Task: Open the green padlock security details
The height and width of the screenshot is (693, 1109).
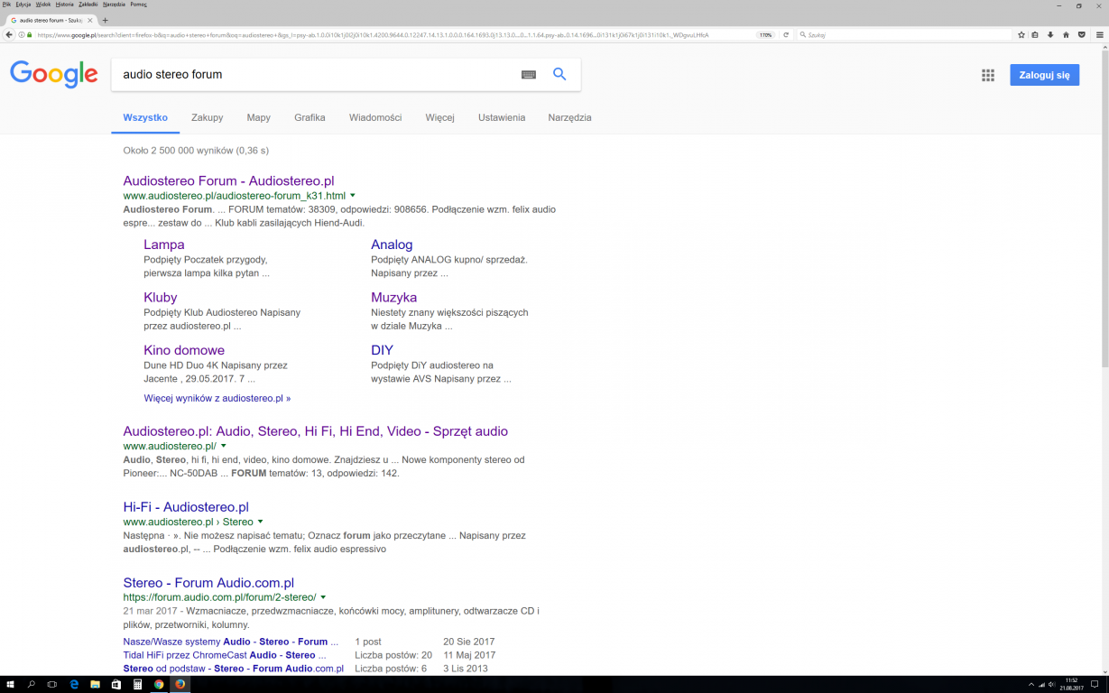Action: pyautogui.click(x=29, y=35)
